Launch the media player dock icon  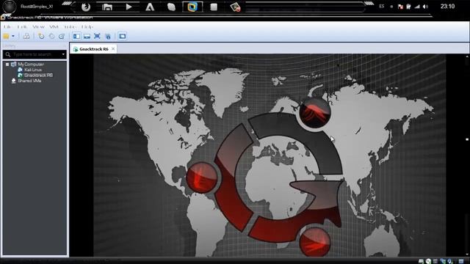point(129,7)
